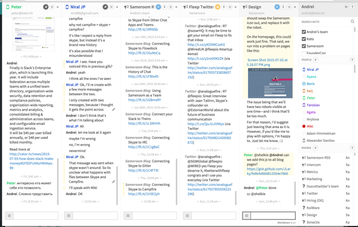Click the Search Kato magnifier icon
This screenshot has height=227, width=358.
352,22
